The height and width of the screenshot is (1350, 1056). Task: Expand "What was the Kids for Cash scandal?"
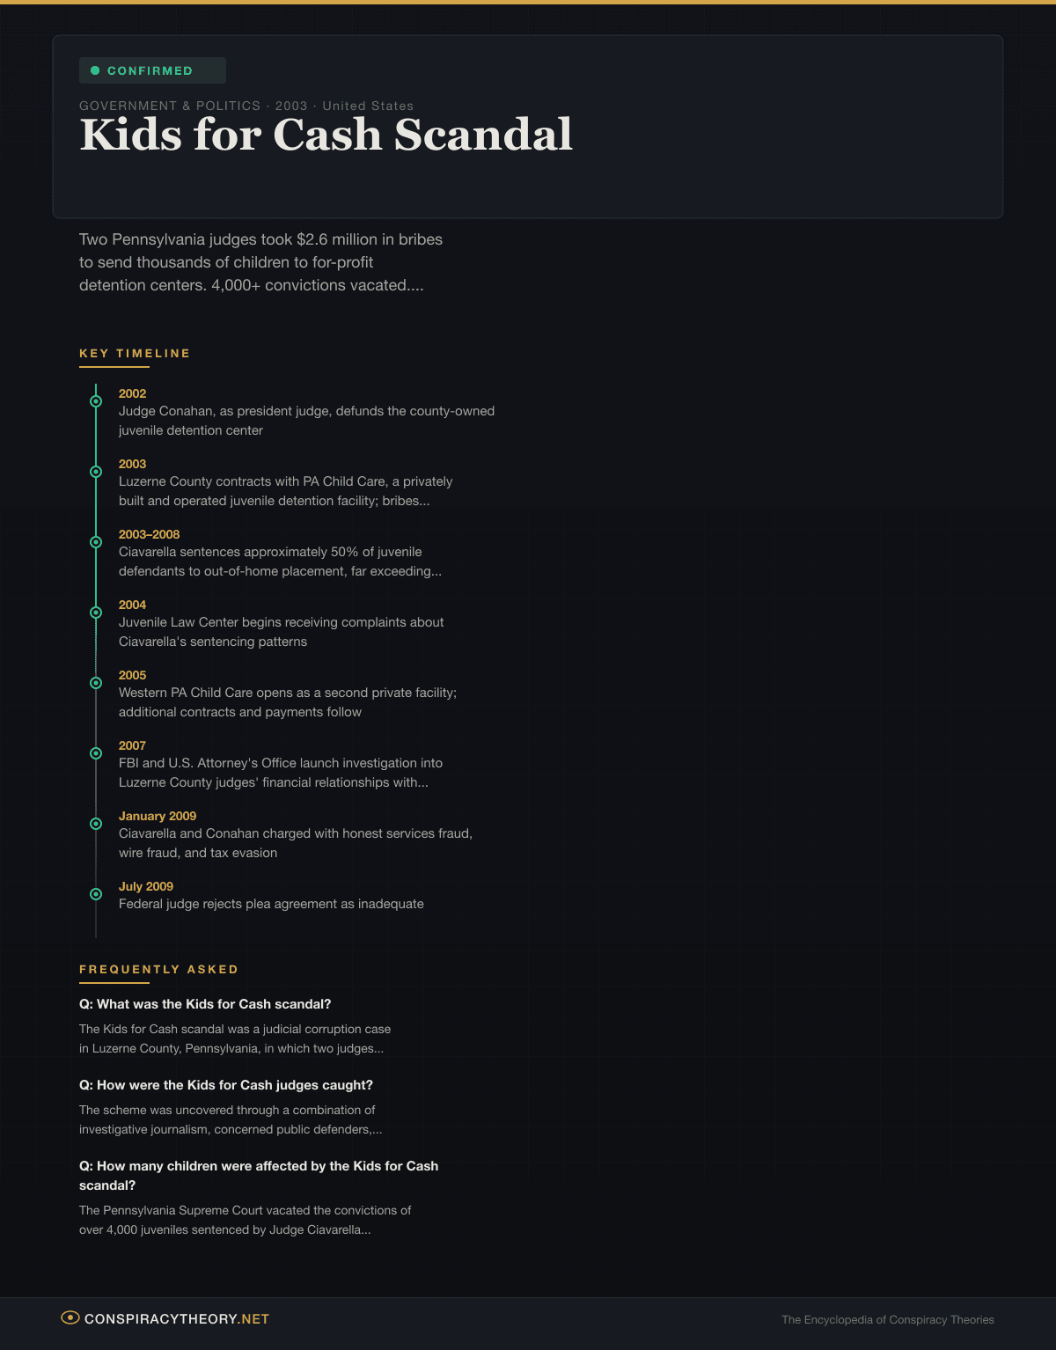pyautogui.click(x=205, y=1004)
